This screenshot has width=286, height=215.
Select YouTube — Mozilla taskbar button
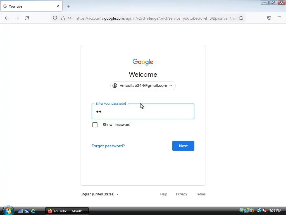coord(67,211)
